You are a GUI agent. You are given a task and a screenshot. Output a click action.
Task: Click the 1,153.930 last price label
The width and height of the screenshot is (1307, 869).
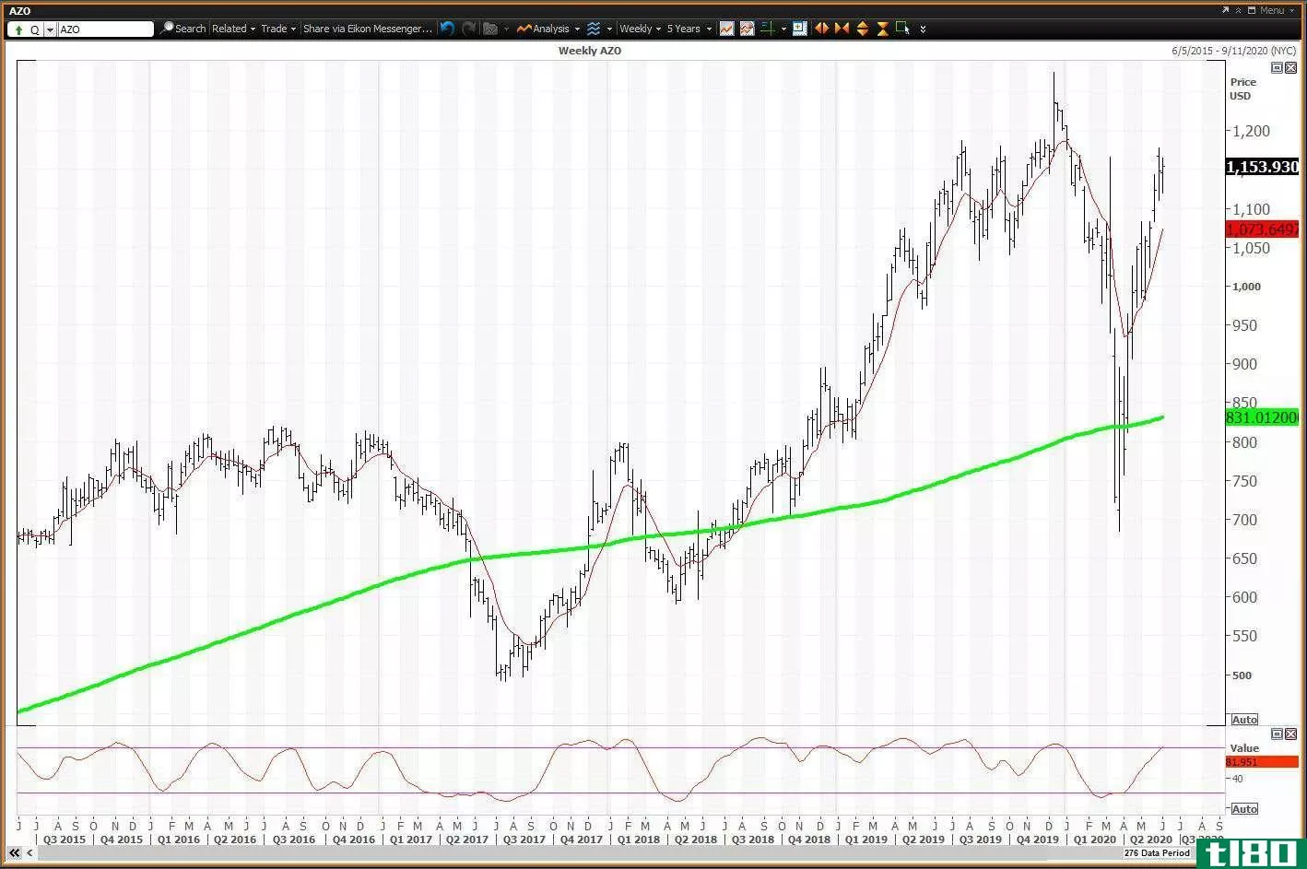1262,167
